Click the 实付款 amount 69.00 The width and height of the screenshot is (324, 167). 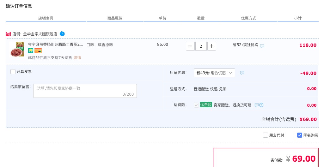click(x=304, y=159)
